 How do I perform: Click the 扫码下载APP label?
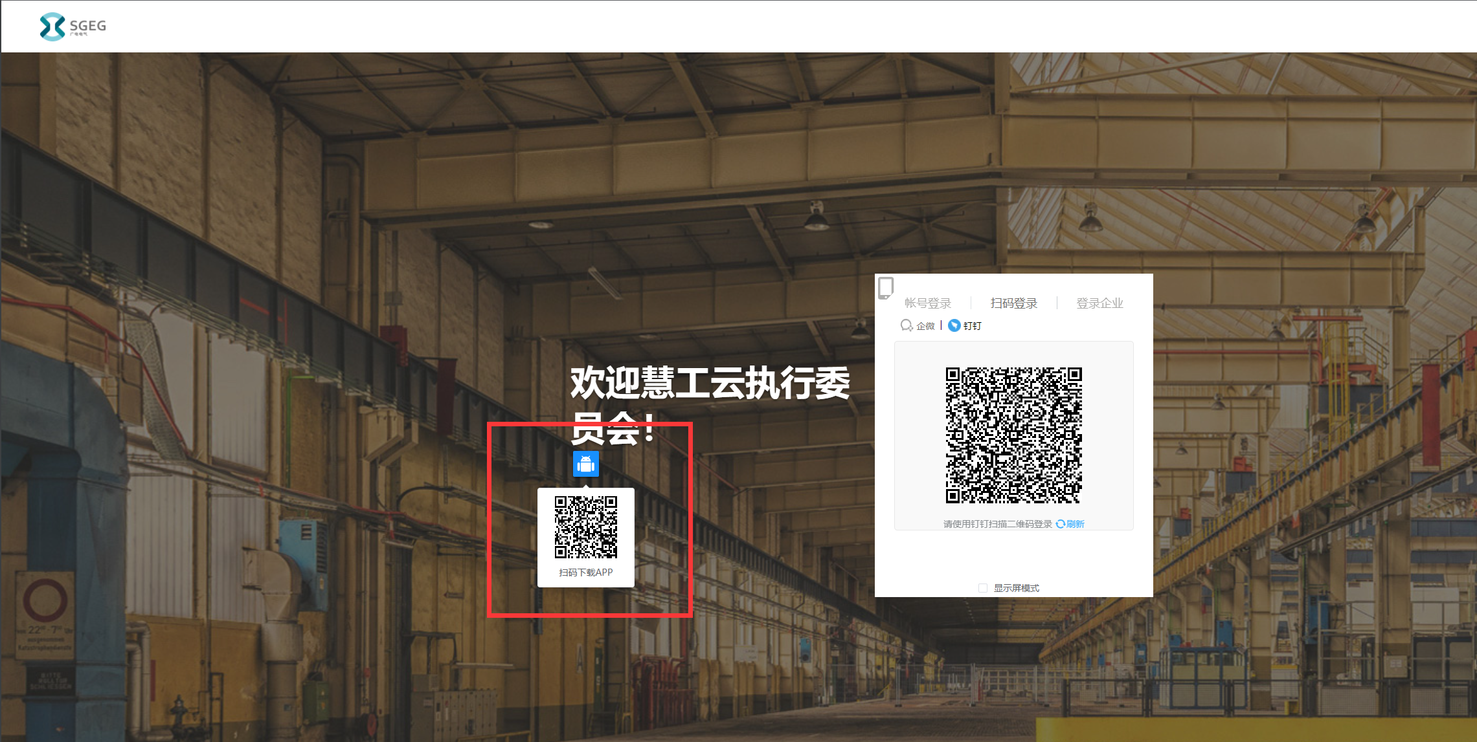coord(585,572)
